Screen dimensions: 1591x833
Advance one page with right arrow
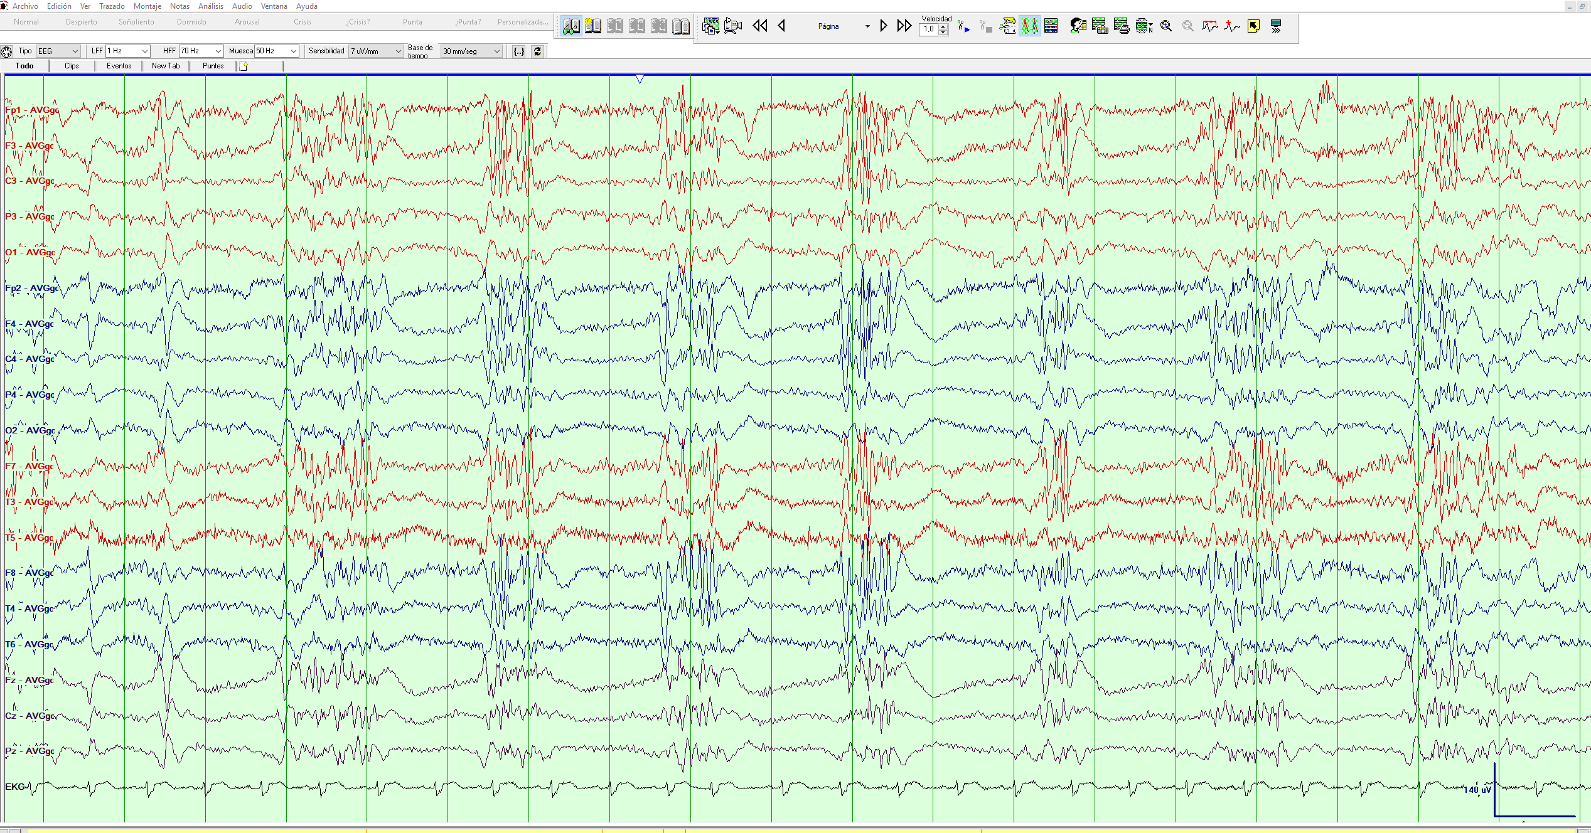[x=883, y=26]
